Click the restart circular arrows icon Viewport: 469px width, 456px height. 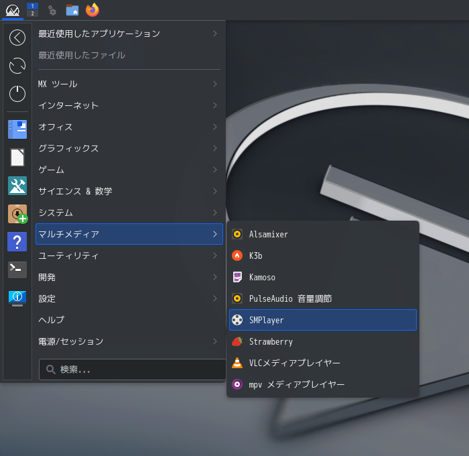pos(17,66)
